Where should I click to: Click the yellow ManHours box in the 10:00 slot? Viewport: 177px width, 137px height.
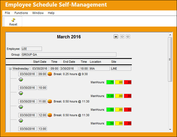pyautogui.click(x=119, y=96)
